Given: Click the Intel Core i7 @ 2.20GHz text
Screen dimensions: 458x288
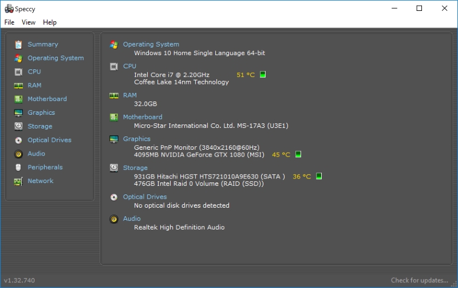Looking at the screenshot, I should point(172,75).
